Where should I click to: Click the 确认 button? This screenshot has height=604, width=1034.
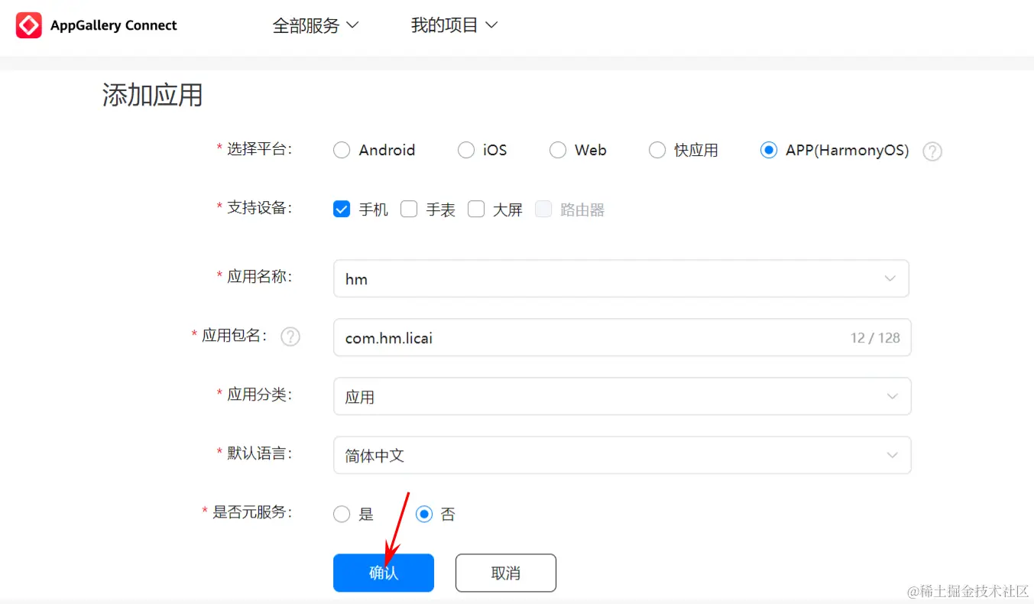pyautogui.click(x=384, y=573)
